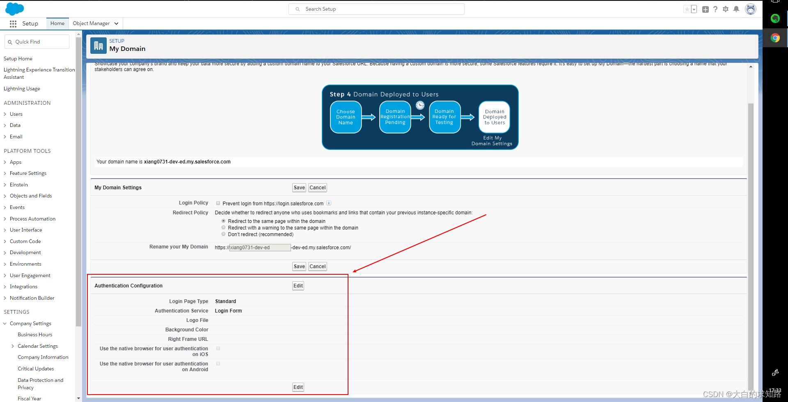Open the Setup gear icon
This screenshot has height=402, width=788.
726,9
